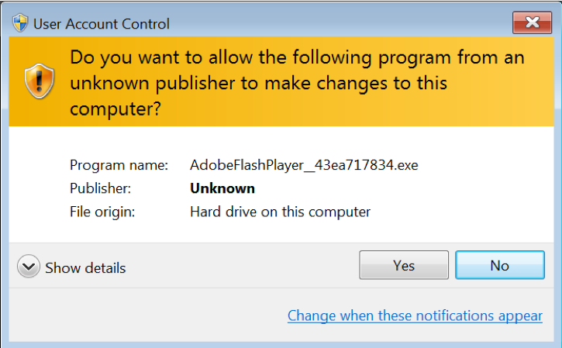Click the 'Show details' text label
The image size is (562, 348).
[85, 268]
